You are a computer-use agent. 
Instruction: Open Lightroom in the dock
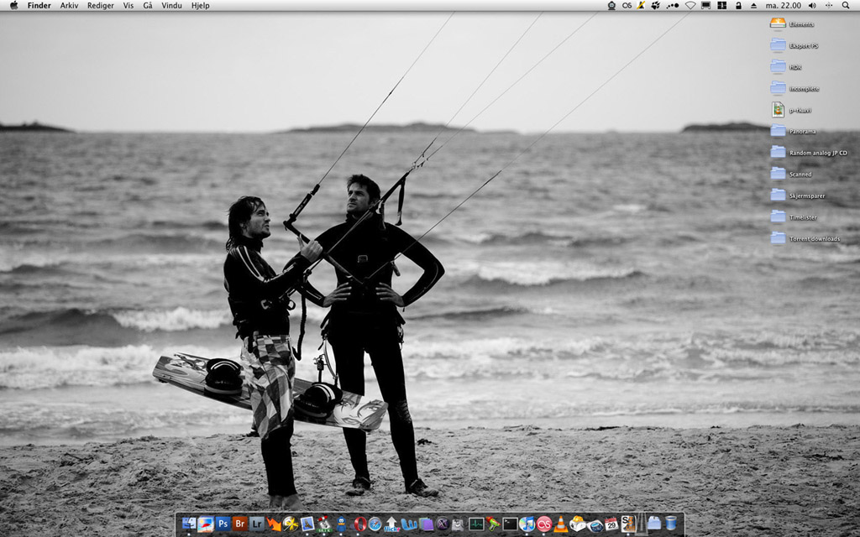(x=257, y=524)
